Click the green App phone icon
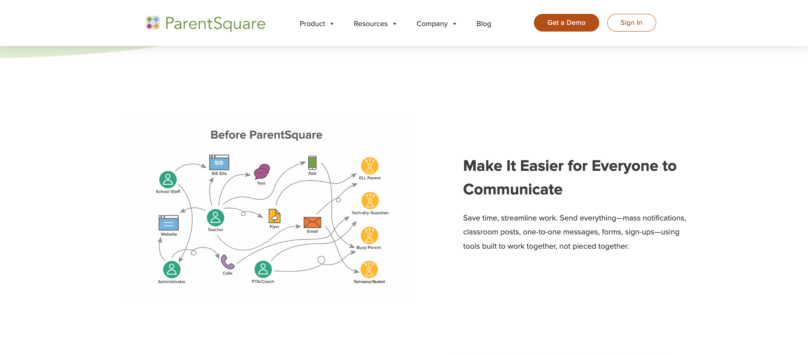808x356 pixels. pyautogui.click(x=312, y=162)
